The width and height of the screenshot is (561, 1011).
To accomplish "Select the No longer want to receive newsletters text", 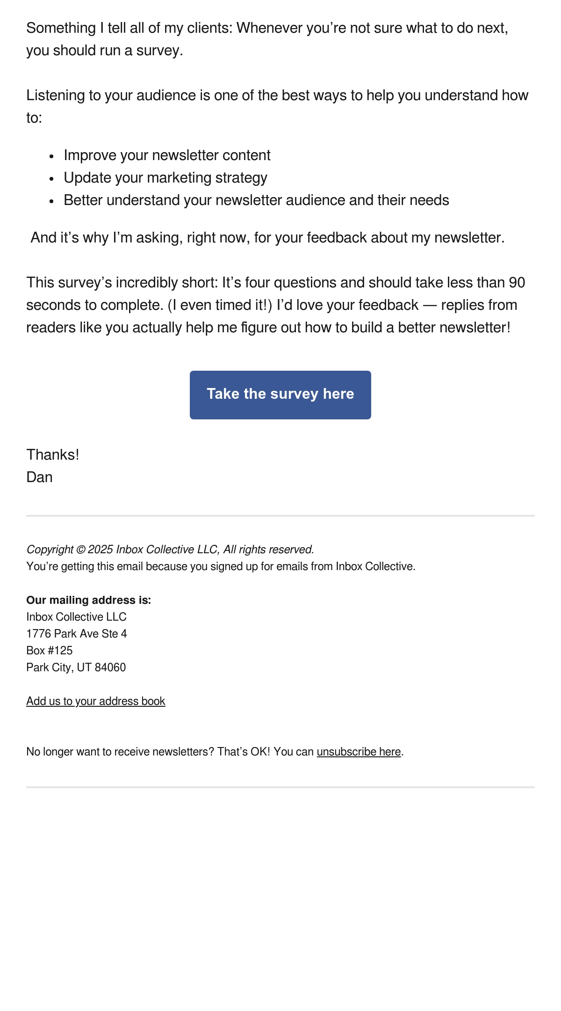I will [170, 751].
